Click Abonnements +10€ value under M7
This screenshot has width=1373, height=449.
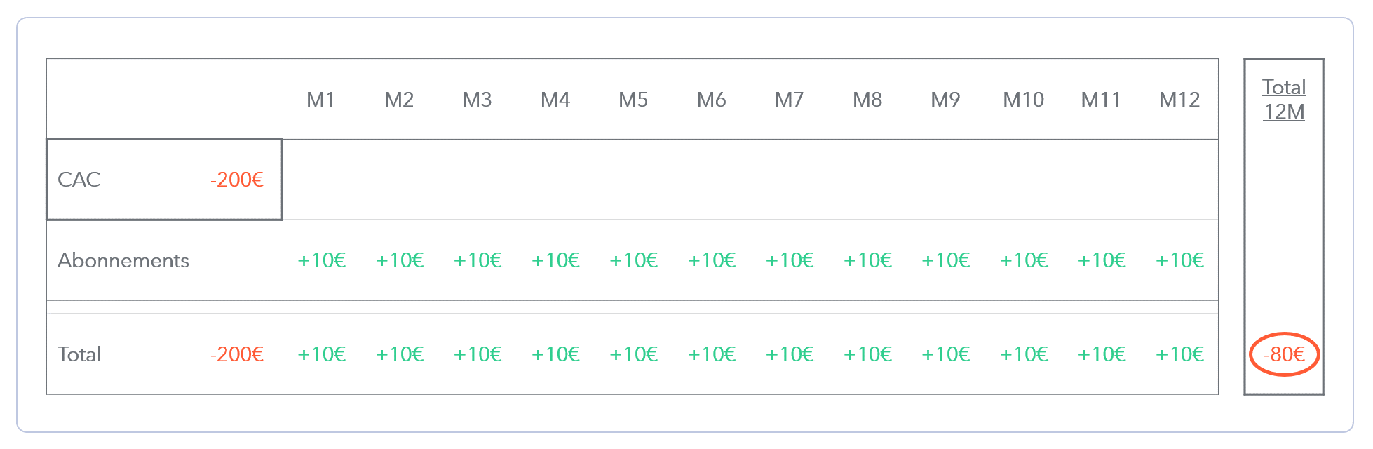point(790,260)
